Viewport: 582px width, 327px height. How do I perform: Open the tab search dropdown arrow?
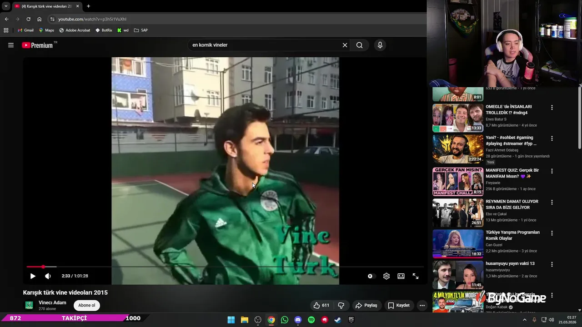pos(6,6)
